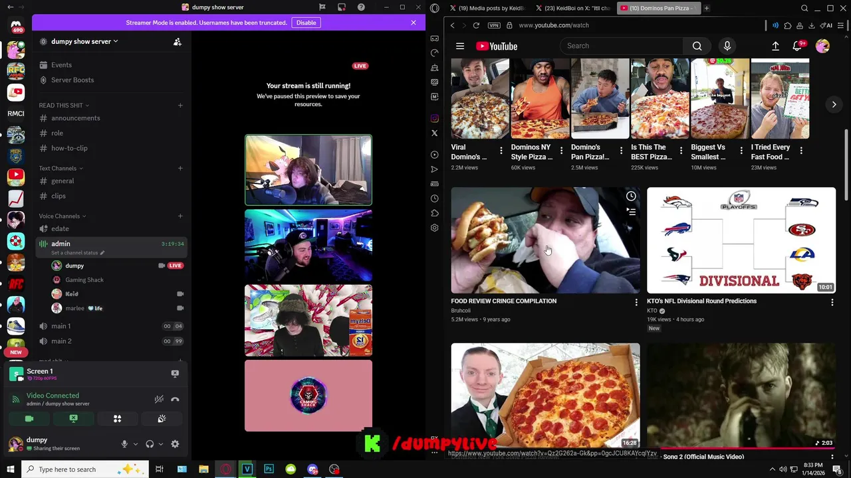Screen dimensions: 851x478
Task: Open Opera AI assistant button
Action: [826, 25]
